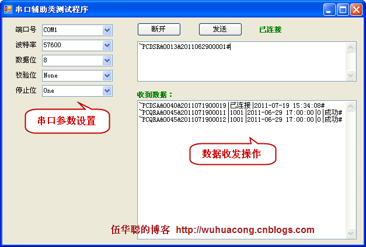Close the 串口辅助类测试程序 window
366x247 pixels.
click(356, 9)
